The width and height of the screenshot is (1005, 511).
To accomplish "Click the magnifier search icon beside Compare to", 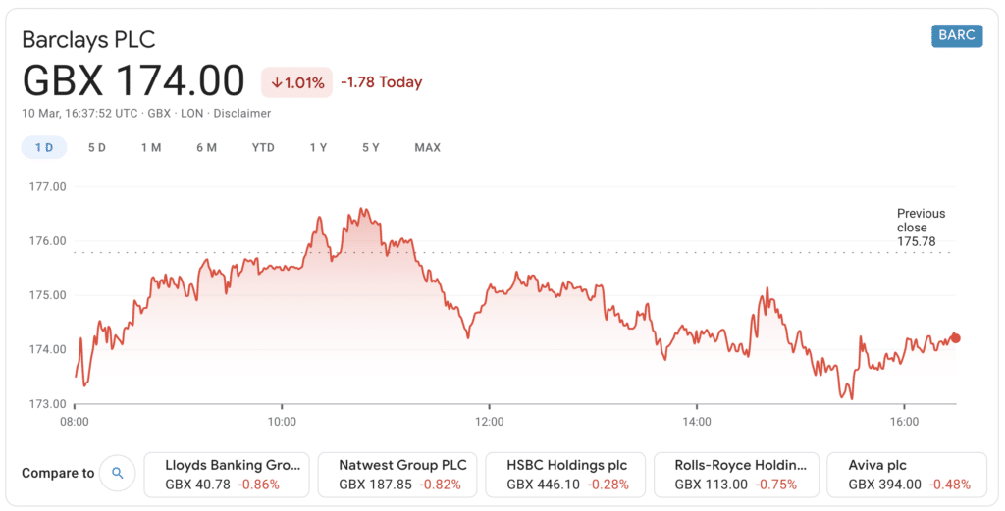I will [x=118, y=473].
